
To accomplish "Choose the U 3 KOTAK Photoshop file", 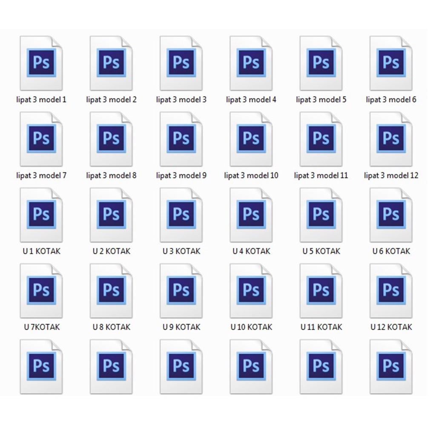I will (x=181, y=215).
